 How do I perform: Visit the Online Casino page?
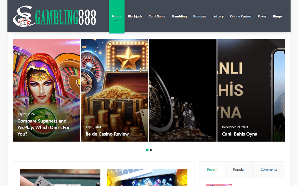point(241,16)
